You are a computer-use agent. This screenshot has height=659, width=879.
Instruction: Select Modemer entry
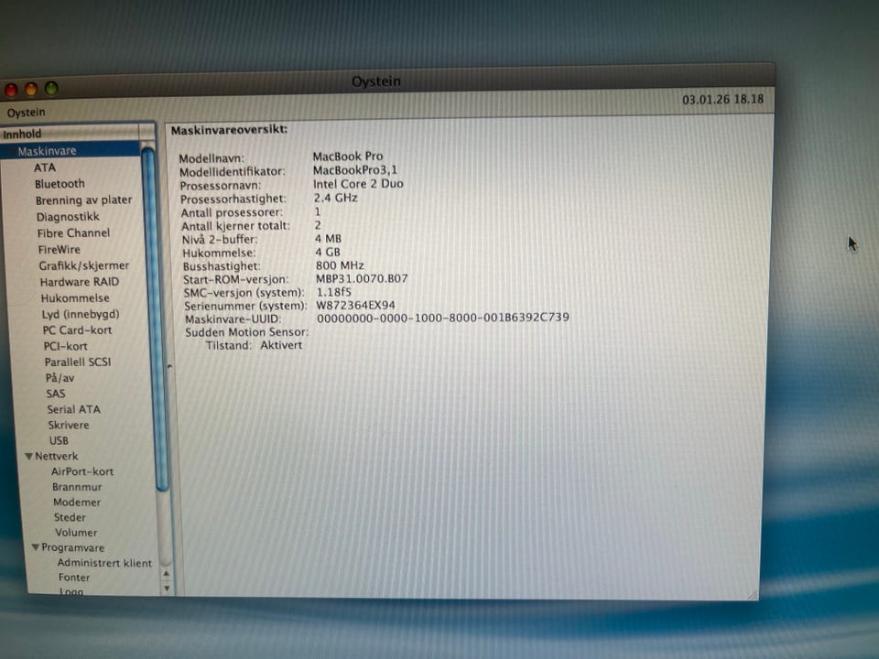[x=77, y=502]
